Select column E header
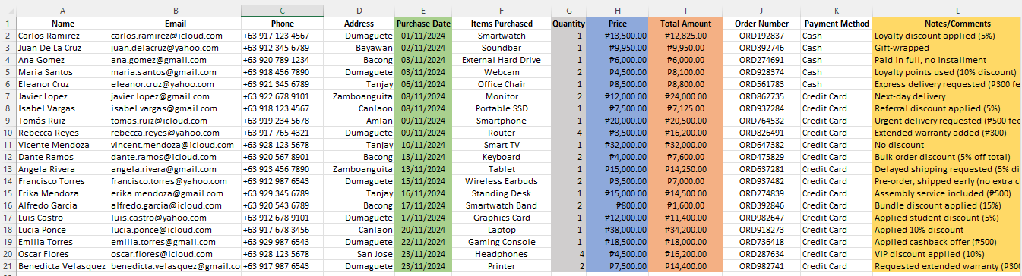Image resolution: width=1022 pixels, height=276 pixels. tap(423, 11)
